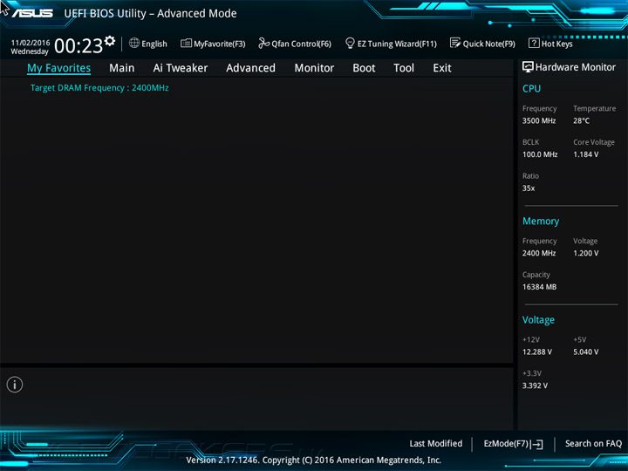Click Memory capacity 16384 MB
This screenshot has width=628, height=471.
click(539, 287)
